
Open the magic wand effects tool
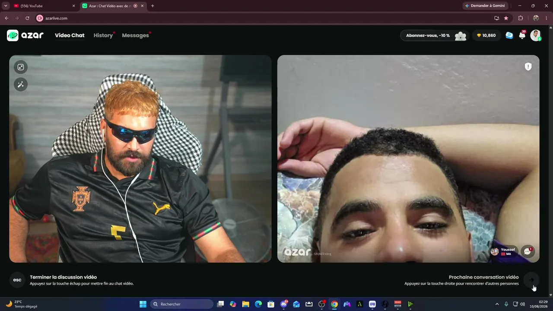21,84
